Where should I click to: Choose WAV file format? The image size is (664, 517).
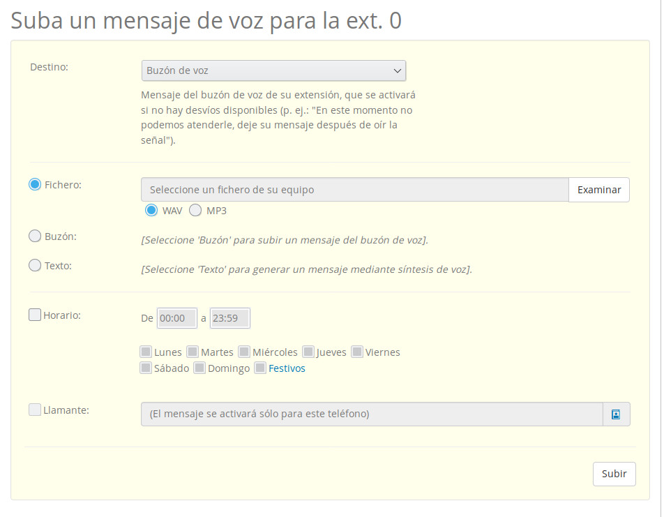(151, 210)
